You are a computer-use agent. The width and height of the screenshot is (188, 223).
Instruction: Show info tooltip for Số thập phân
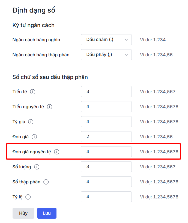click(46, 182)
